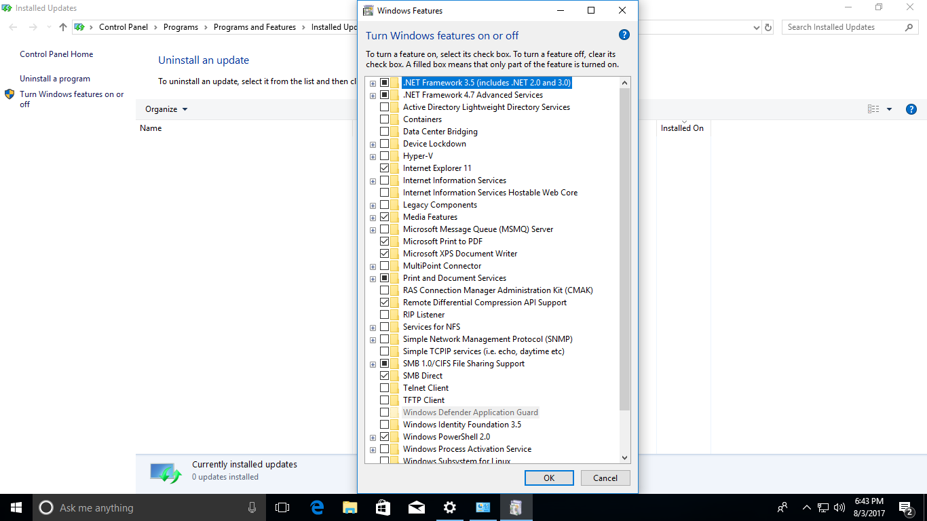
Task: Open the Windows Start menu
Action: pyautogui.click(x=16, y=507)
